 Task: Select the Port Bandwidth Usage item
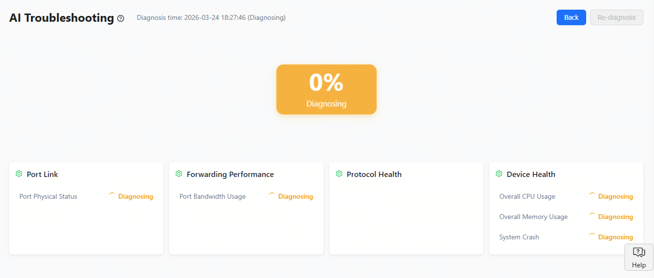212,196
